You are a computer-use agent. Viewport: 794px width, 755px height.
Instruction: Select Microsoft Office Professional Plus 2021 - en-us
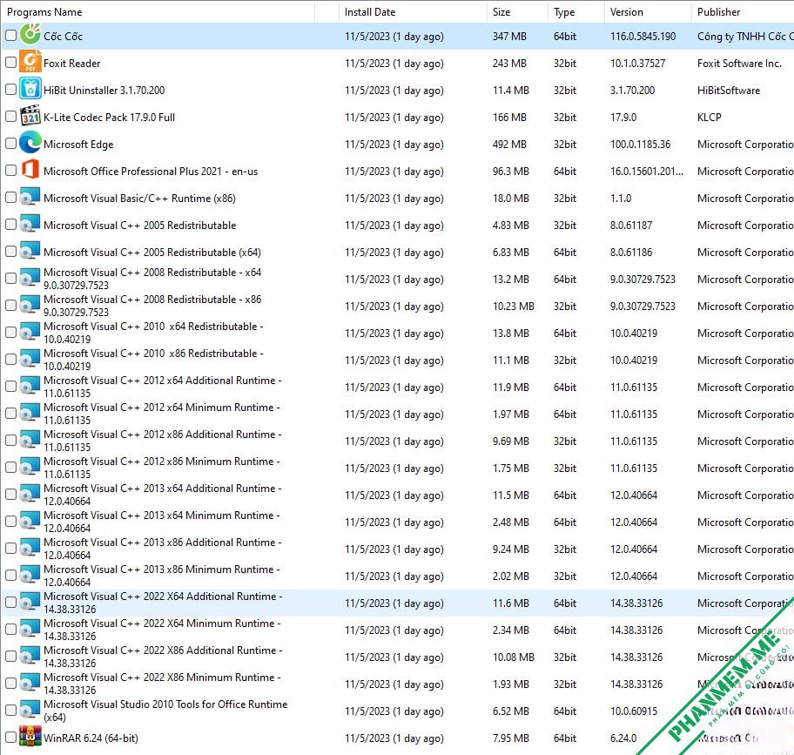point(151,172)
